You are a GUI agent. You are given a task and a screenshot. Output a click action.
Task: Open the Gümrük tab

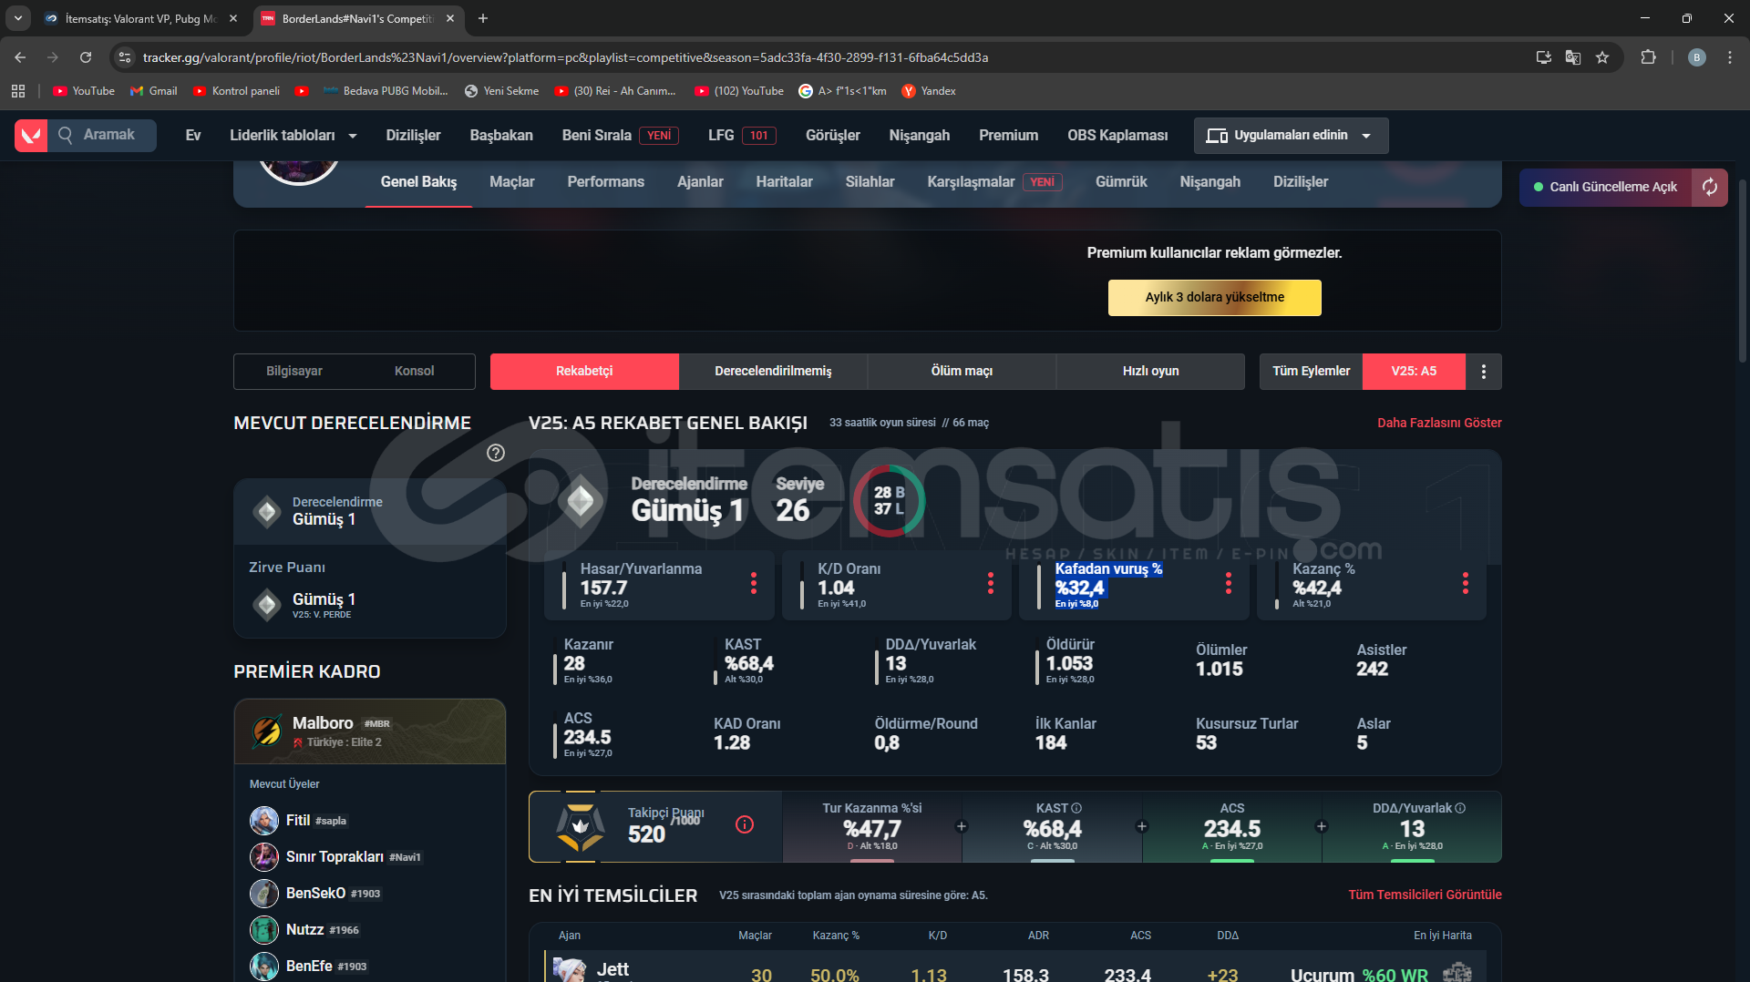pyautogui.click(x=1121, y=182)
